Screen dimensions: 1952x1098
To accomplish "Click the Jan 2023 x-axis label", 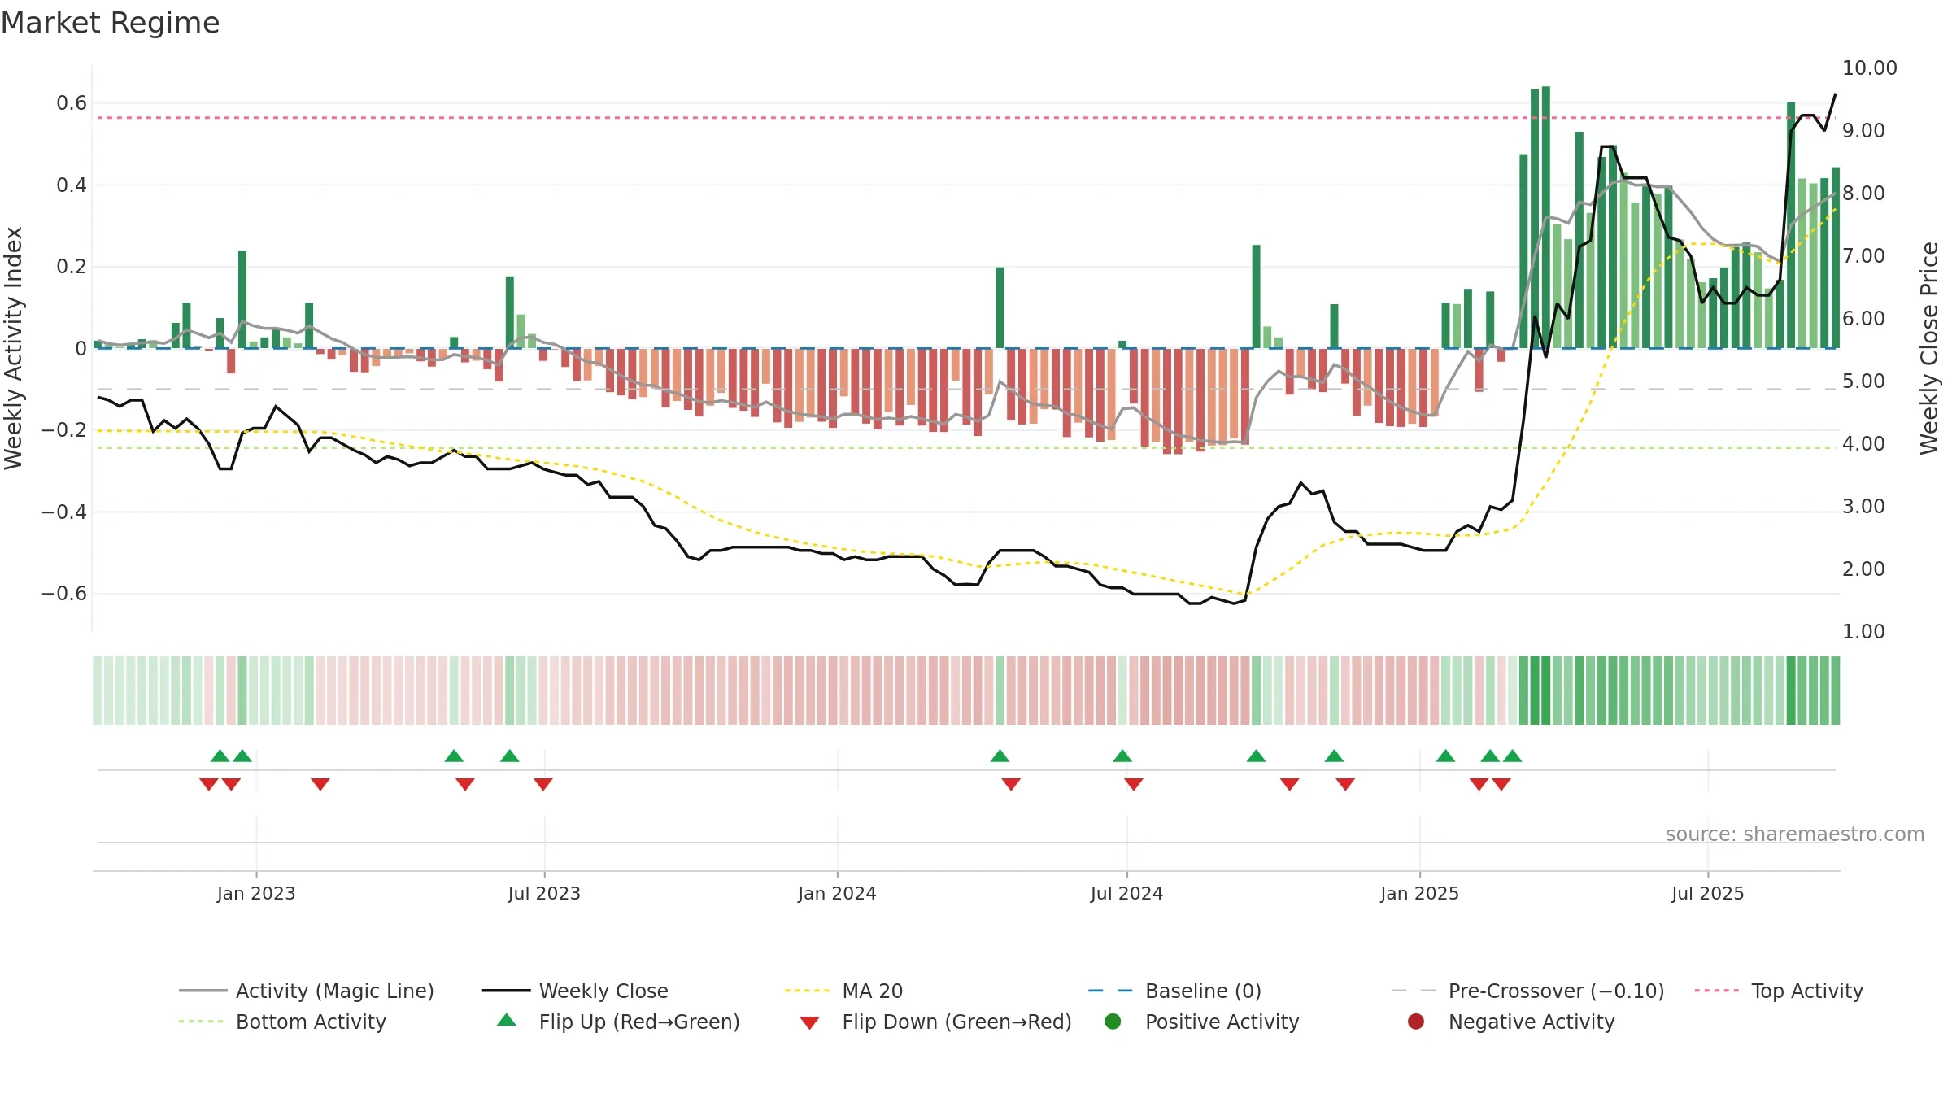I will 256,893.
